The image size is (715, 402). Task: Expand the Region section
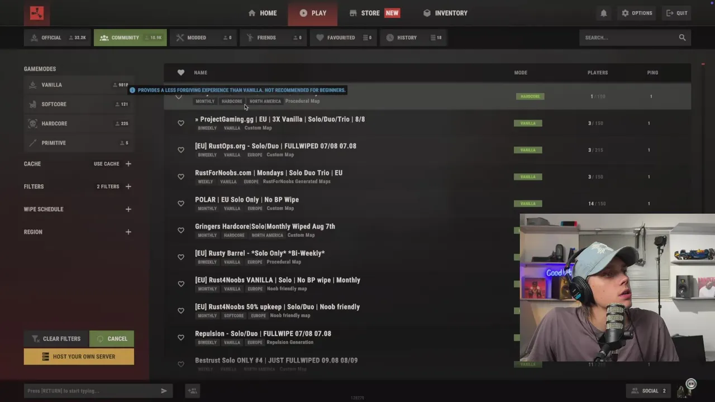(x=128, y=232)
